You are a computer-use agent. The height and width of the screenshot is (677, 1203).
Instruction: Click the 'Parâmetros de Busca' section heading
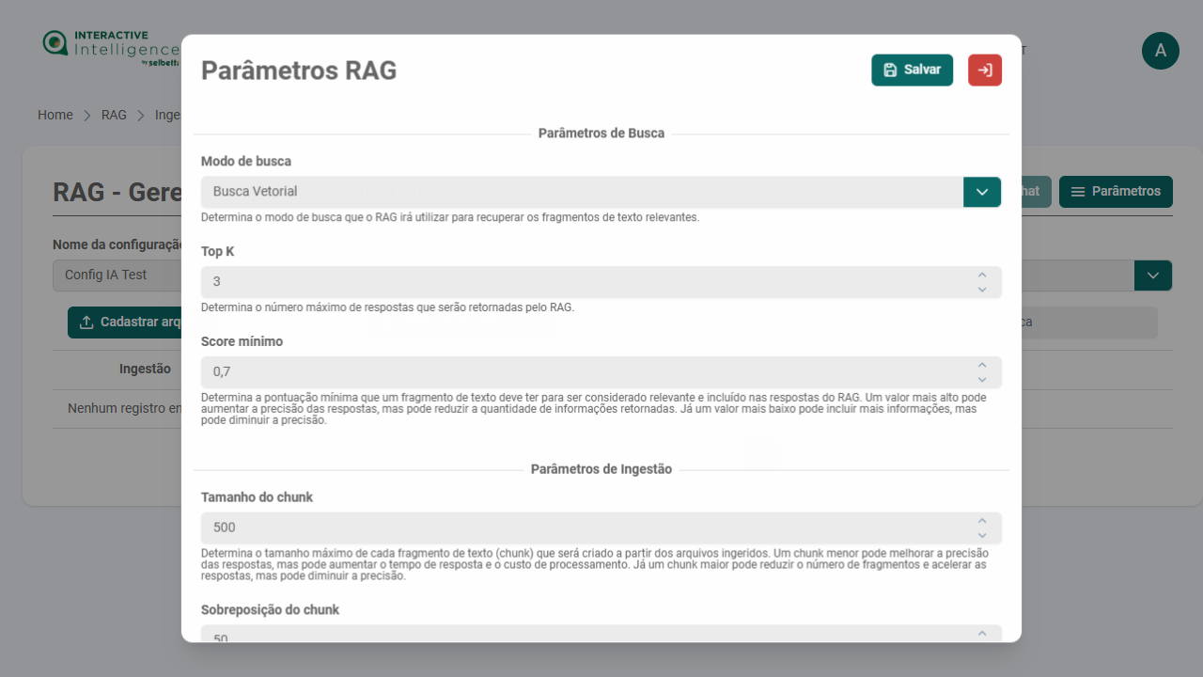point(601,134)
